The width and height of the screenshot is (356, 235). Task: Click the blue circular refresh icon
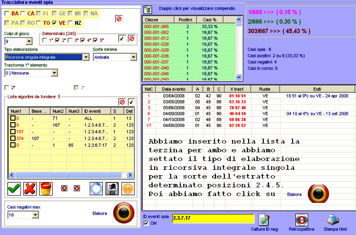coord(97,188)
